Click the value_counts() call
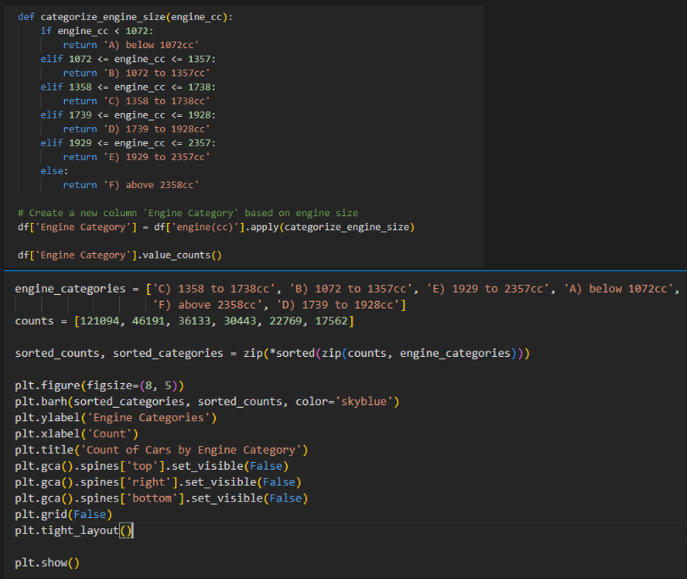This screenshot has height=579, width=687. [182, 255]
